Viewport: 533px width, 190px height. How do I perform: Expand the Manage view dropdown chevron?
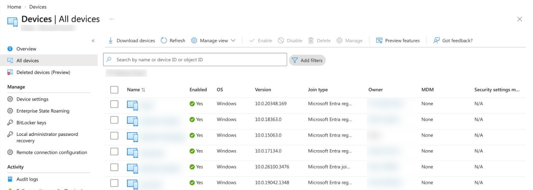[x=233, y=41]
